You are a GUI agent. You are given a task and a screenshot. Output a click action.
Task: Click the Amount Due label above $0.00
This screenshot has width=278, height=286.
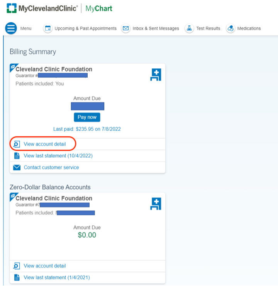click(x=87, y=228)
